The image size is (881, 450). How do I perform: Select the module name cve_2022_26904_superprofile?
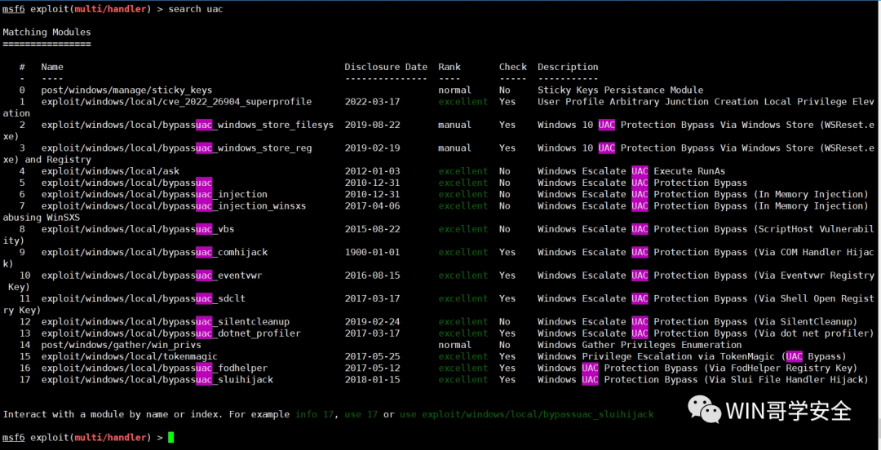[176, 102]
